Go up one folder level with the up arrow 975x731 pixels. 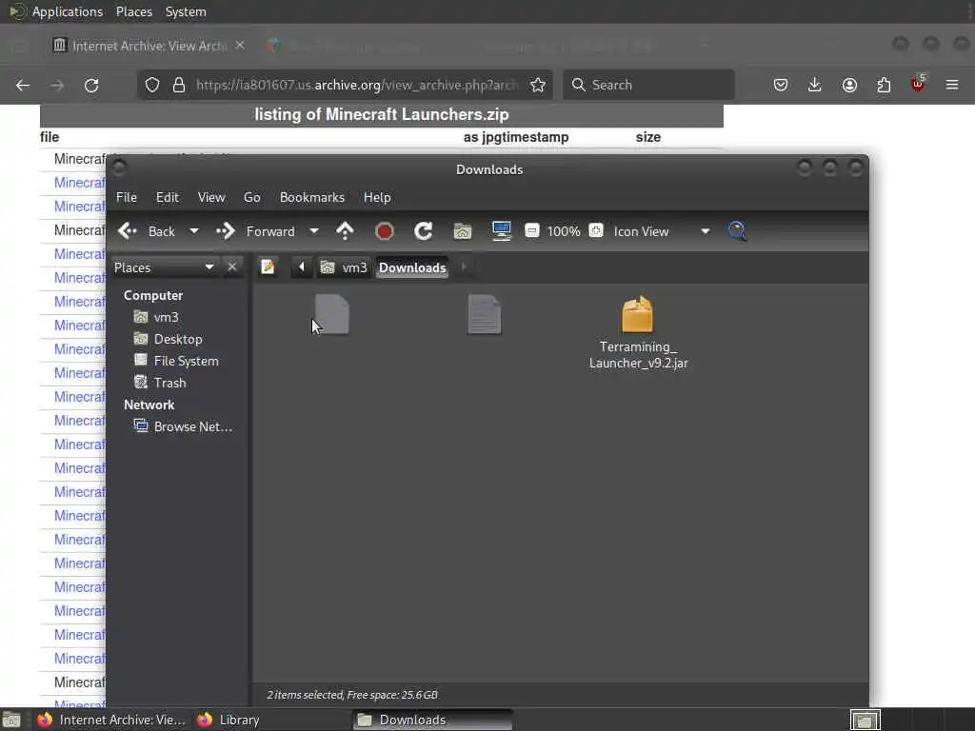[345, 231]
